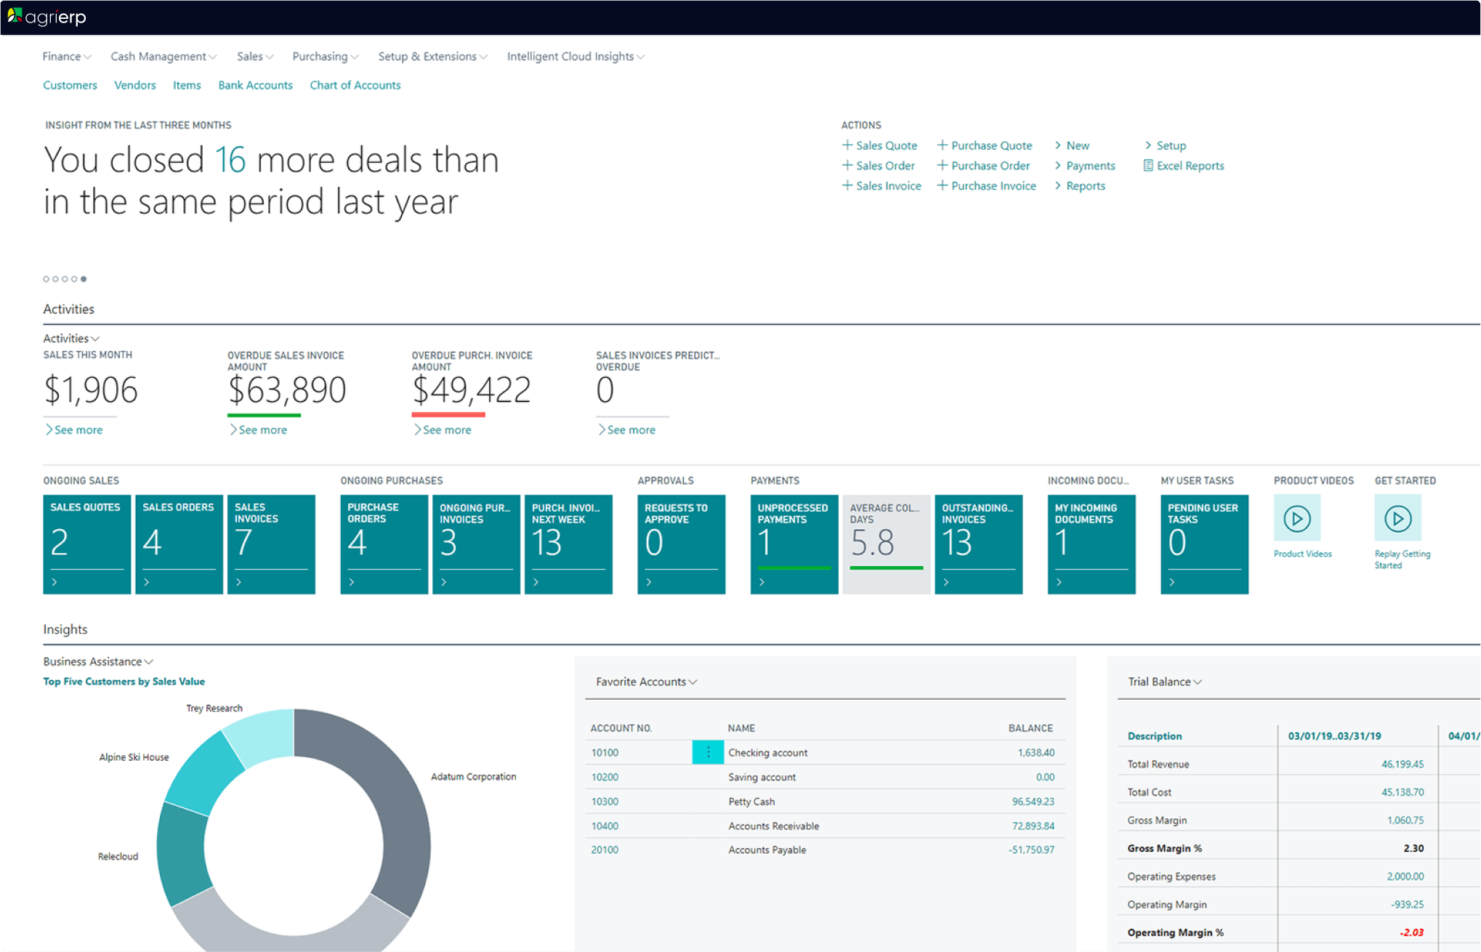The height and width of the screenshot is (952, 1481).
Task: Open the Chart of Accounts link
Action: (355, 85)
